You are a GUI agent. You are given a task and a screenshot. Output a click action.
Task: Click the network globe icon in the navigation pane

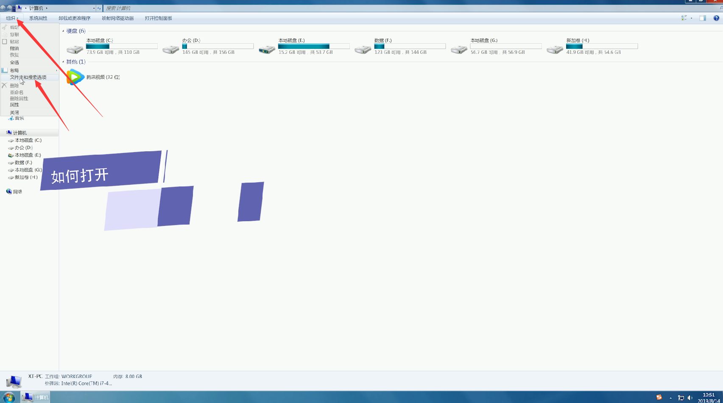(x=9, y=192)
